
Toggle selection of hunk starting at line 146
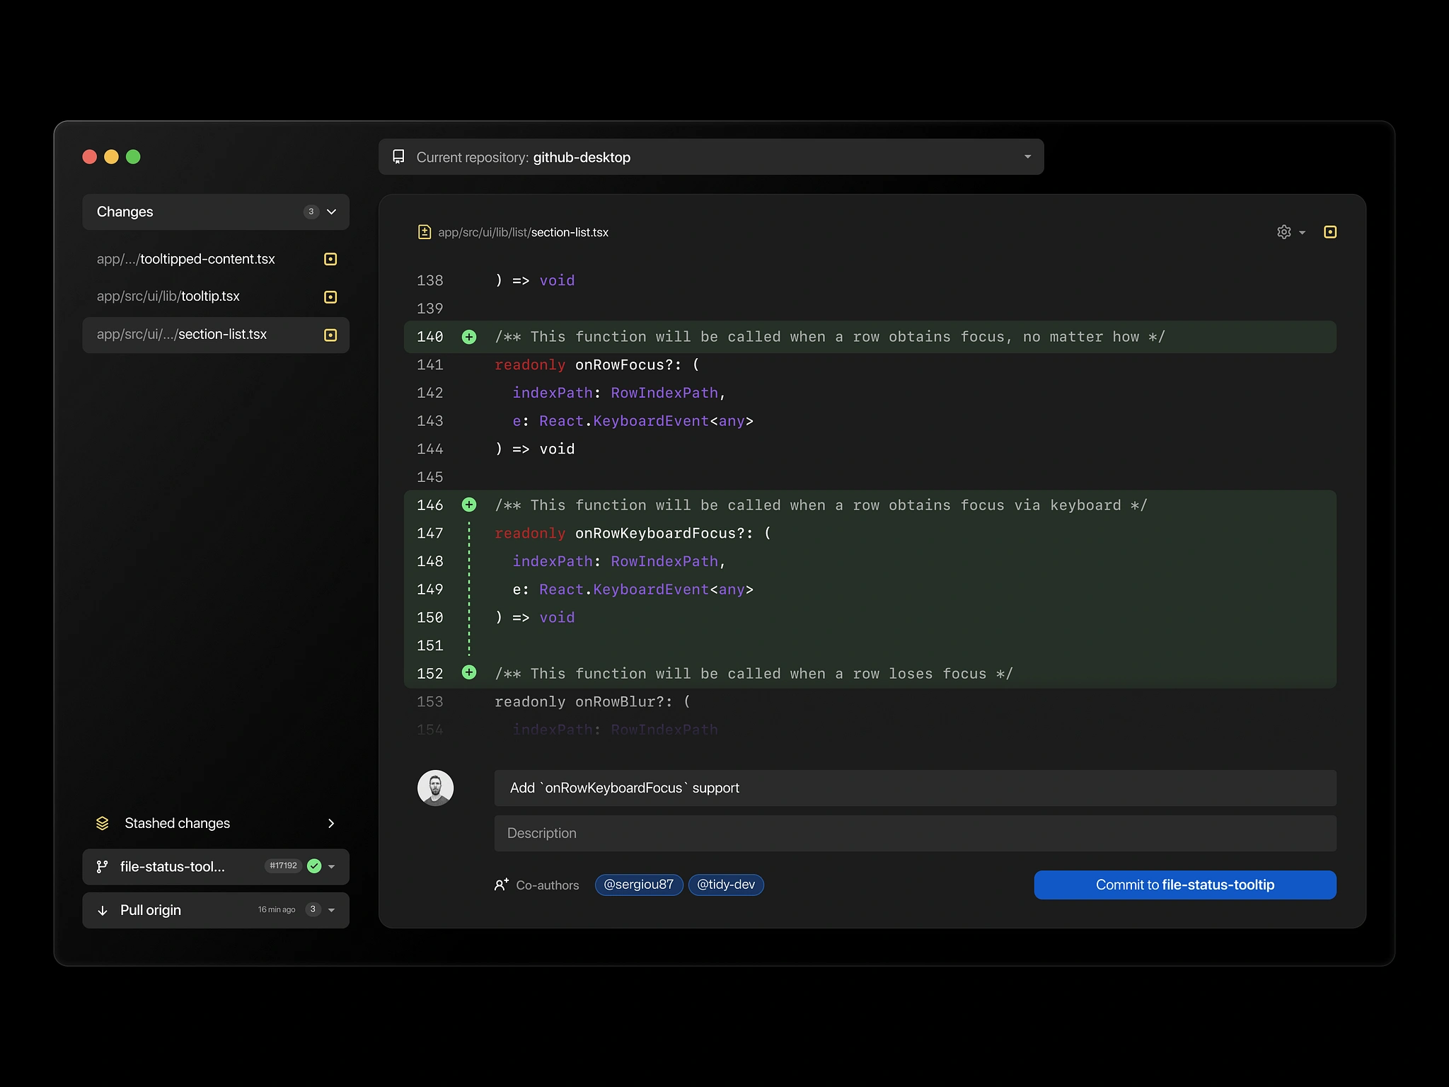coord(469,505)
